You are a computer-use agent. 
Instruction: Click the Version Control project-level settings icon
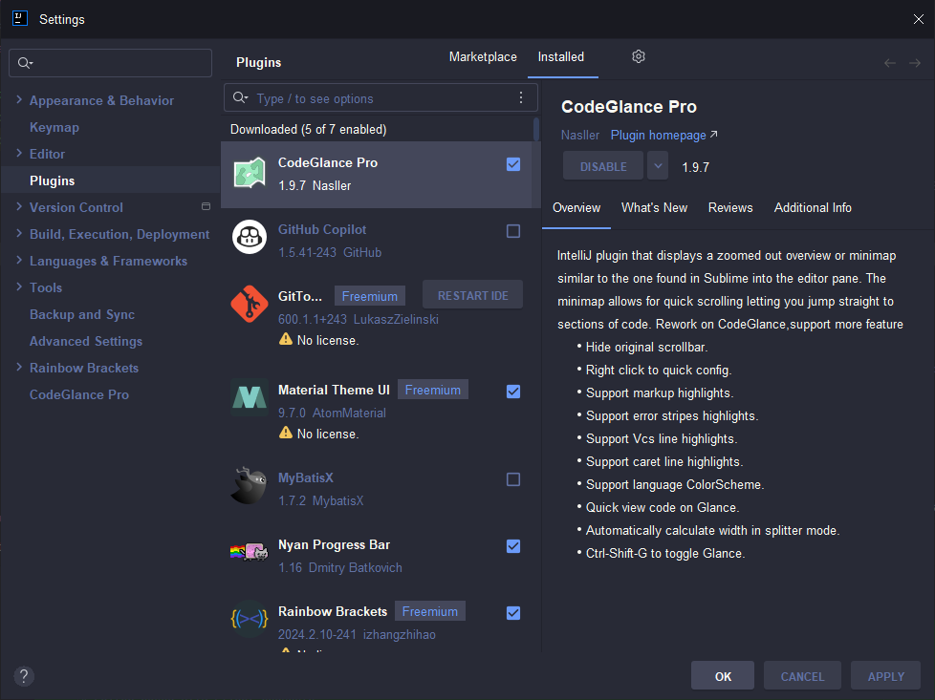click(206, 206)
